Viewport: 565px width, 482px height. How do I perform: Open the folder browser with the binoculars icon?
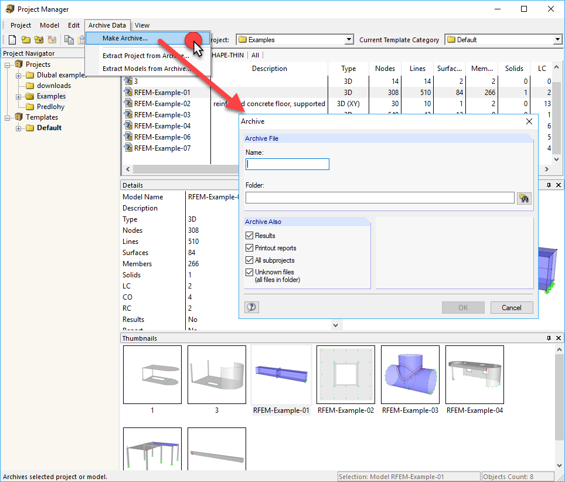524,198
